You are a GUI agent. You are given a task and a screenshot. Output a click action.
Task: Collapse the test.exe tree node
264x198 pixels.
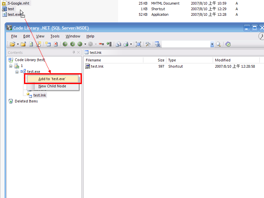coord(17,72)
